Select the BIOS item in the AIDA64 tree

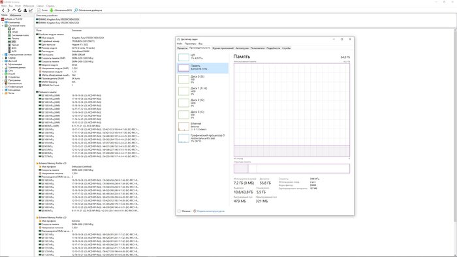[12, 48]
